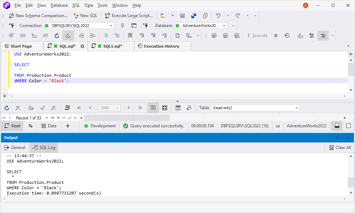The width and height of the screenshot is (355, 213).
Task: Click the swap views arrows icon
Action: pos(30,126)
